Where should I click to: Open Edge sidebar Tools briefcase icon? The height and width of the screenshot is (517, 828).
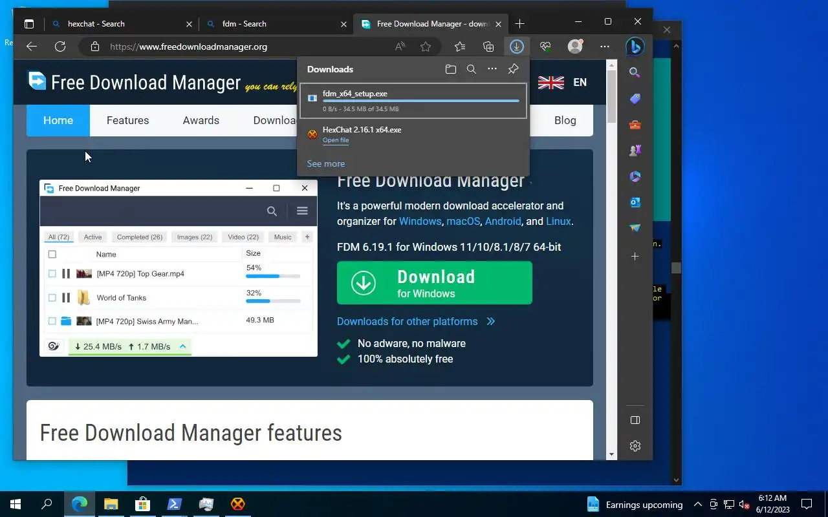[635, 125]
